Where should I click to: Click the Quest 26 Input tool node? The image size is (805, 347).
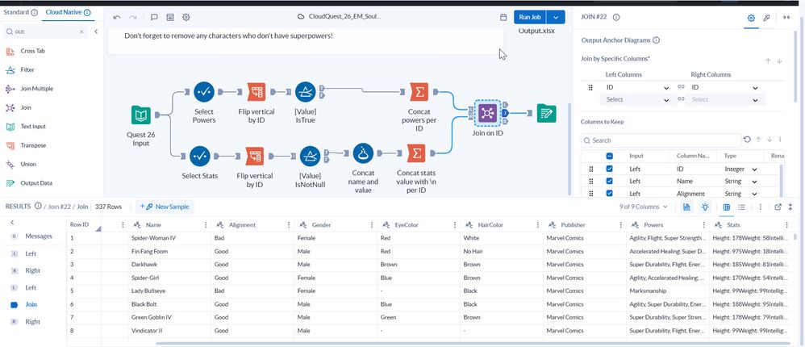click(x=141, y=115)
